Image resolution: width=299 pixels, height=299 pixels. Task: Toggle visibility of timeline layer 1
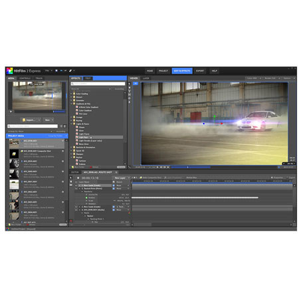tap(76, 185)
